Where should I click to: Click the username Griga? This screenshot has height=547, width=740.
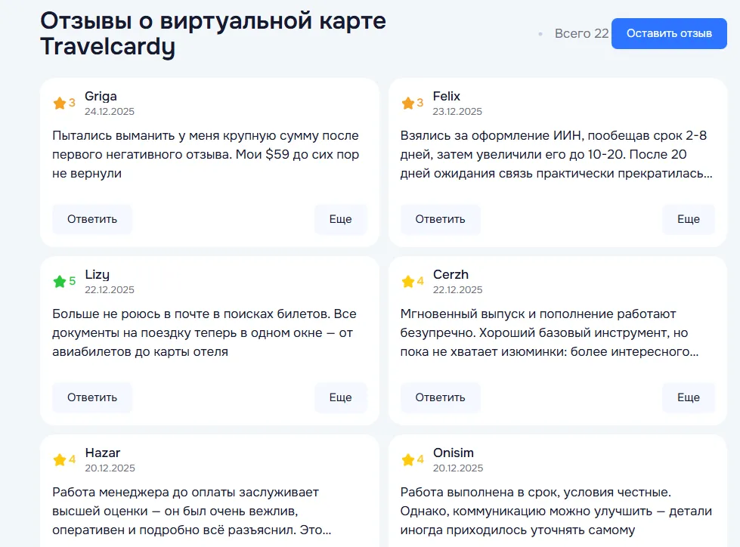pyautogui.click(x=101, y=96)
